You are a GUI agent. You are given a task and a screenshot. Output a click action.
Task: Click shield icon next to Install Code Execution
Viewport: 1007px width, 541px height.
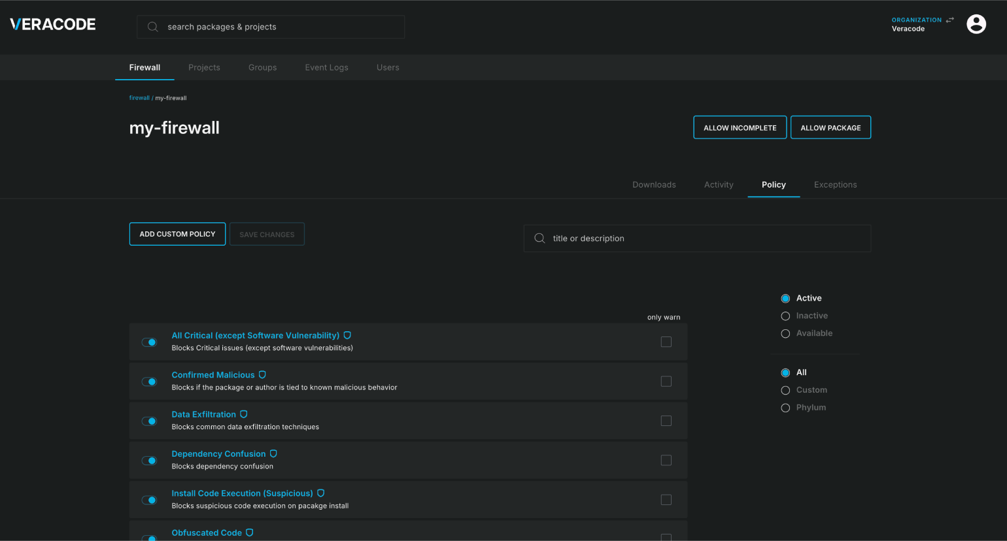coord(320,493)
